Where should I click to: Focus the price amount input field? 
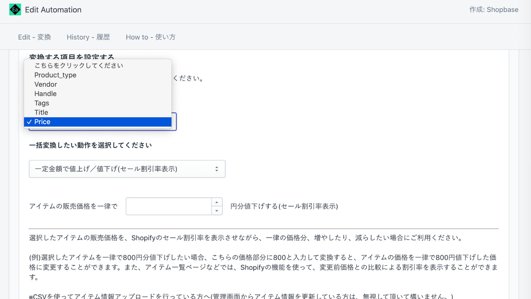[168, 206]
